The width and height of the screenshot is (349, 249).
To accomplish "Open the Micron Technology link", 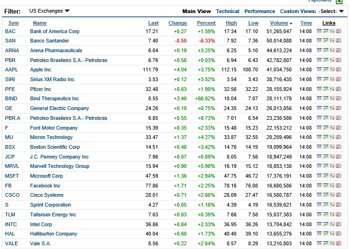I will tap(51, 137).
